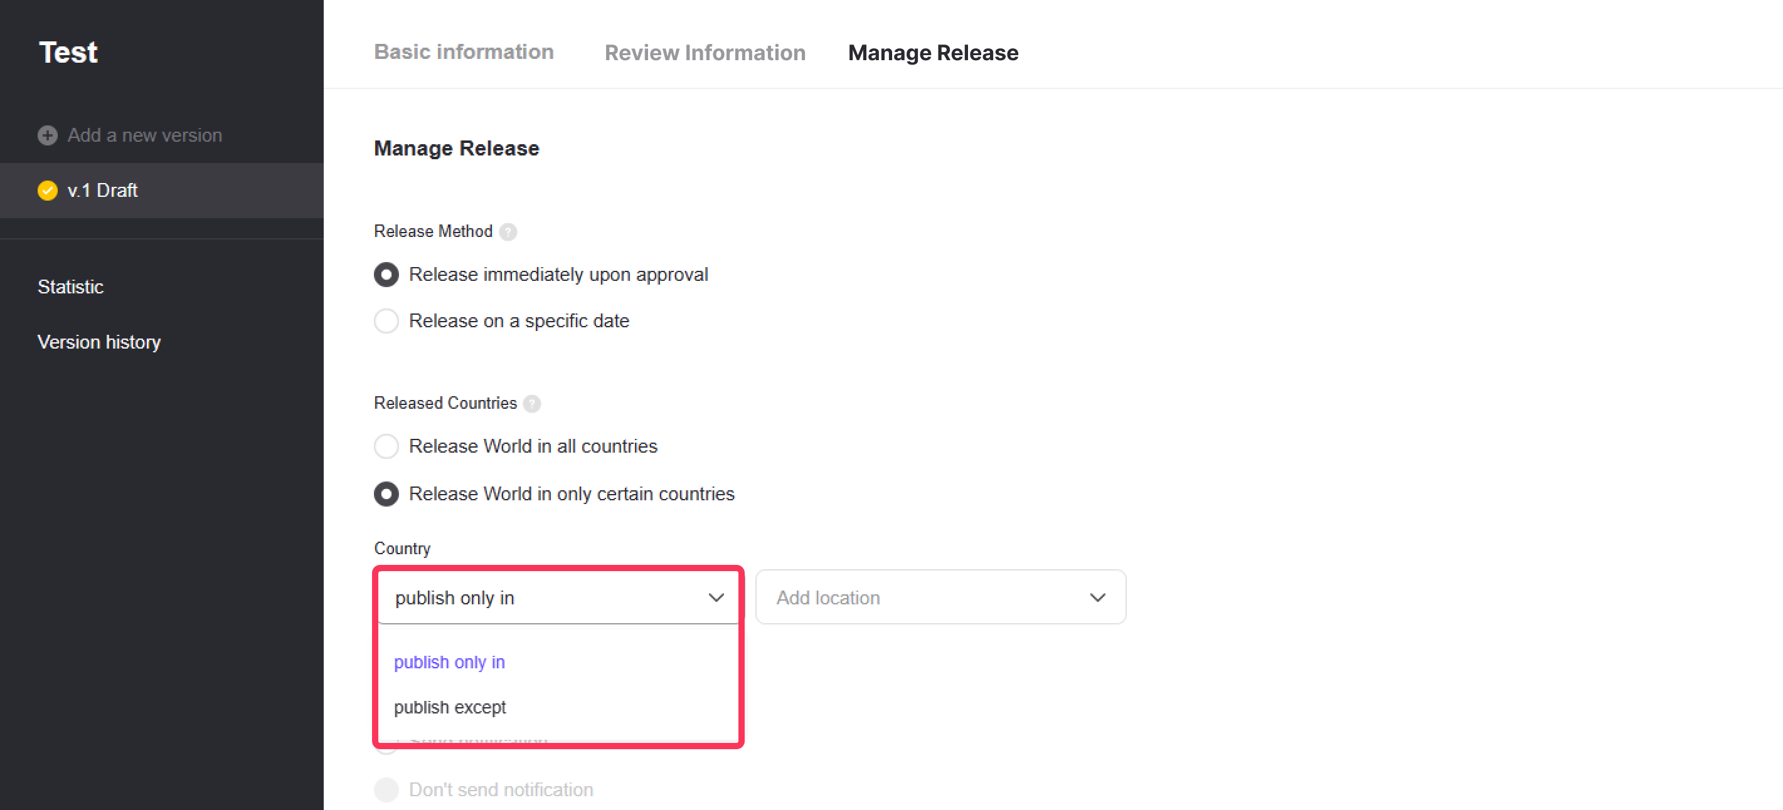Select Don't send notification radio
Image resolution: width=1783 pixels, height=810 pixels.
pyautogui.click(x=386, y=789)
